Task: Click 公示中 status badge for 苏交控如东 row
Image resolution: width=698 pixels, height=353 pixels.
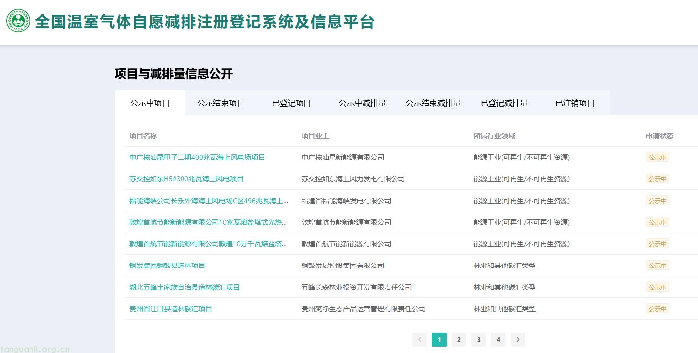Action: pyautogui.click(x=658, y=179)
